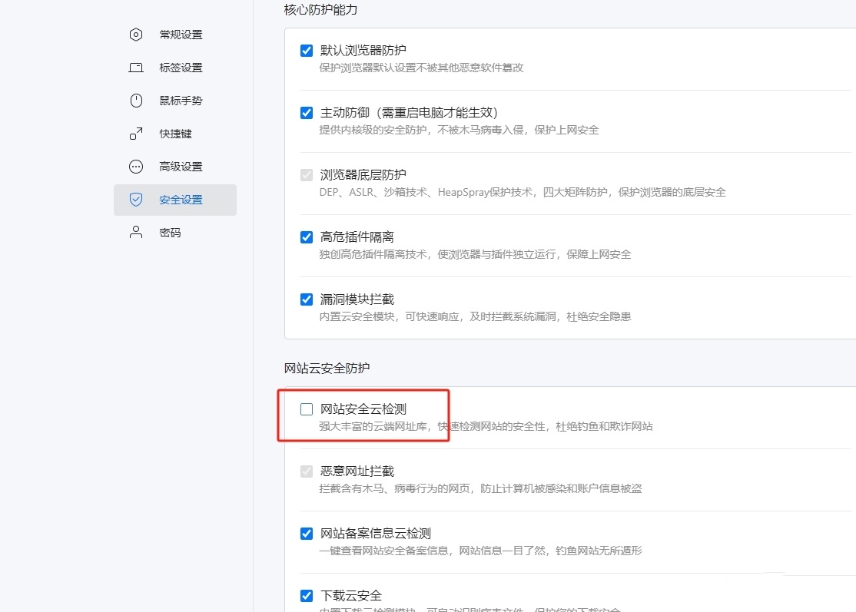Click description starting with 独创高危插件隔离技术

[x=475, y=254]
